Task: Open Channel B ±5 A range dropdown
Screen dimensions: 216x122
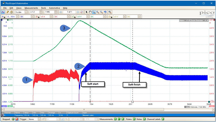Action: (x=46, y=16)
